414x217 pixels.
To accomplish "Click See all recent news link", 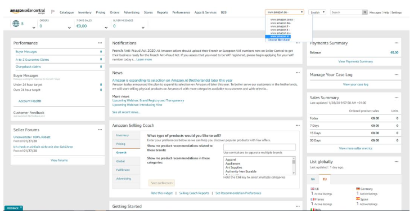I will pyautogui.click(x=126, y=112).
